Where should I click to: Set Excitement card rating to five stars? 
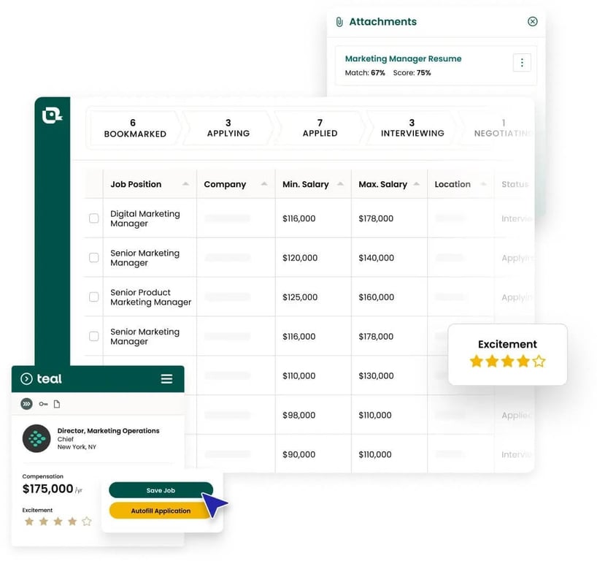[x=539, y=361]
